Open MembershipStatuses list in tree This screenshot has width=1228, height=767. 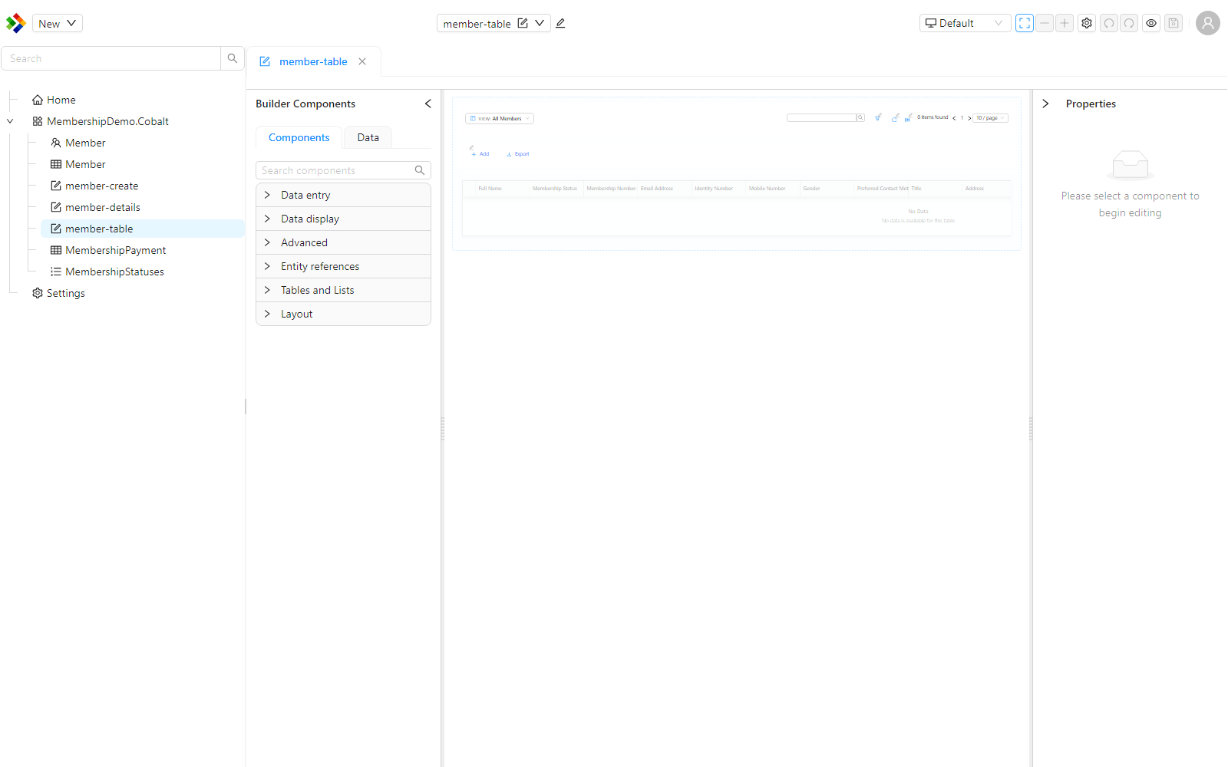coord(107,272)
